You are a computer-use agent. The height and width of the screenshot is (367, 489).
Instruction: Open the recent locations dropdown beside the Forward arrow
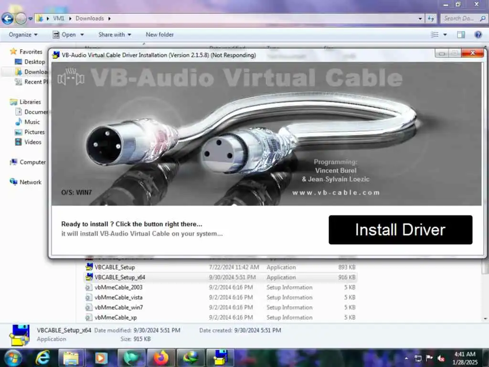click(x=30, y=19)
